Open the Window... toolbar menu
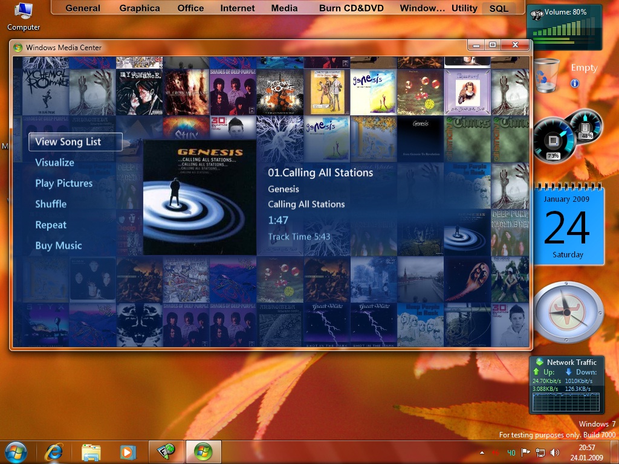Image resolution: width=619 pixels, height=464 pixels. (x=422, y=8)
